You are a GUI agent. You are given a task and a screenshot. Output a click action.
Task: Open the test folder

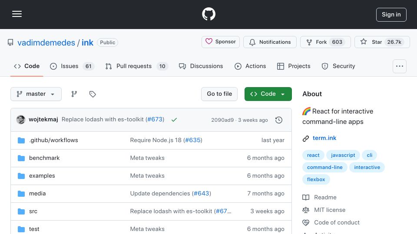click(34, 229)
